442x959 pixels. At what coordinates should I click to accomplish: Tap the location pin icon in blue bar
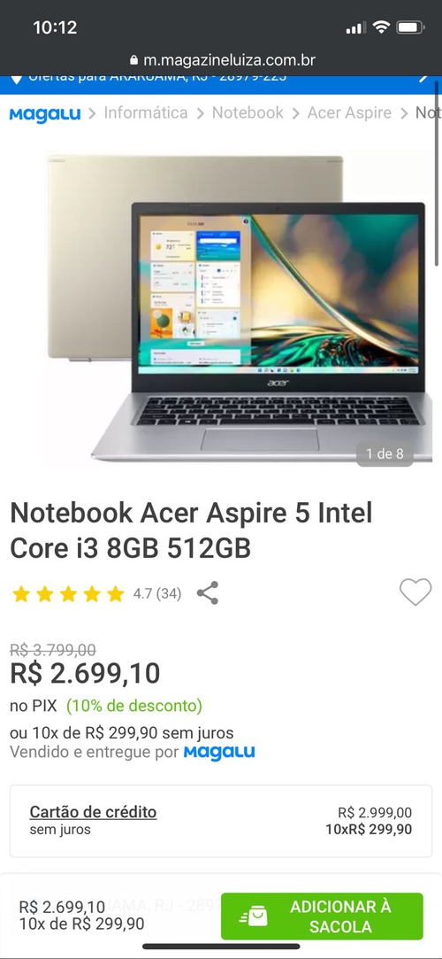17,80
